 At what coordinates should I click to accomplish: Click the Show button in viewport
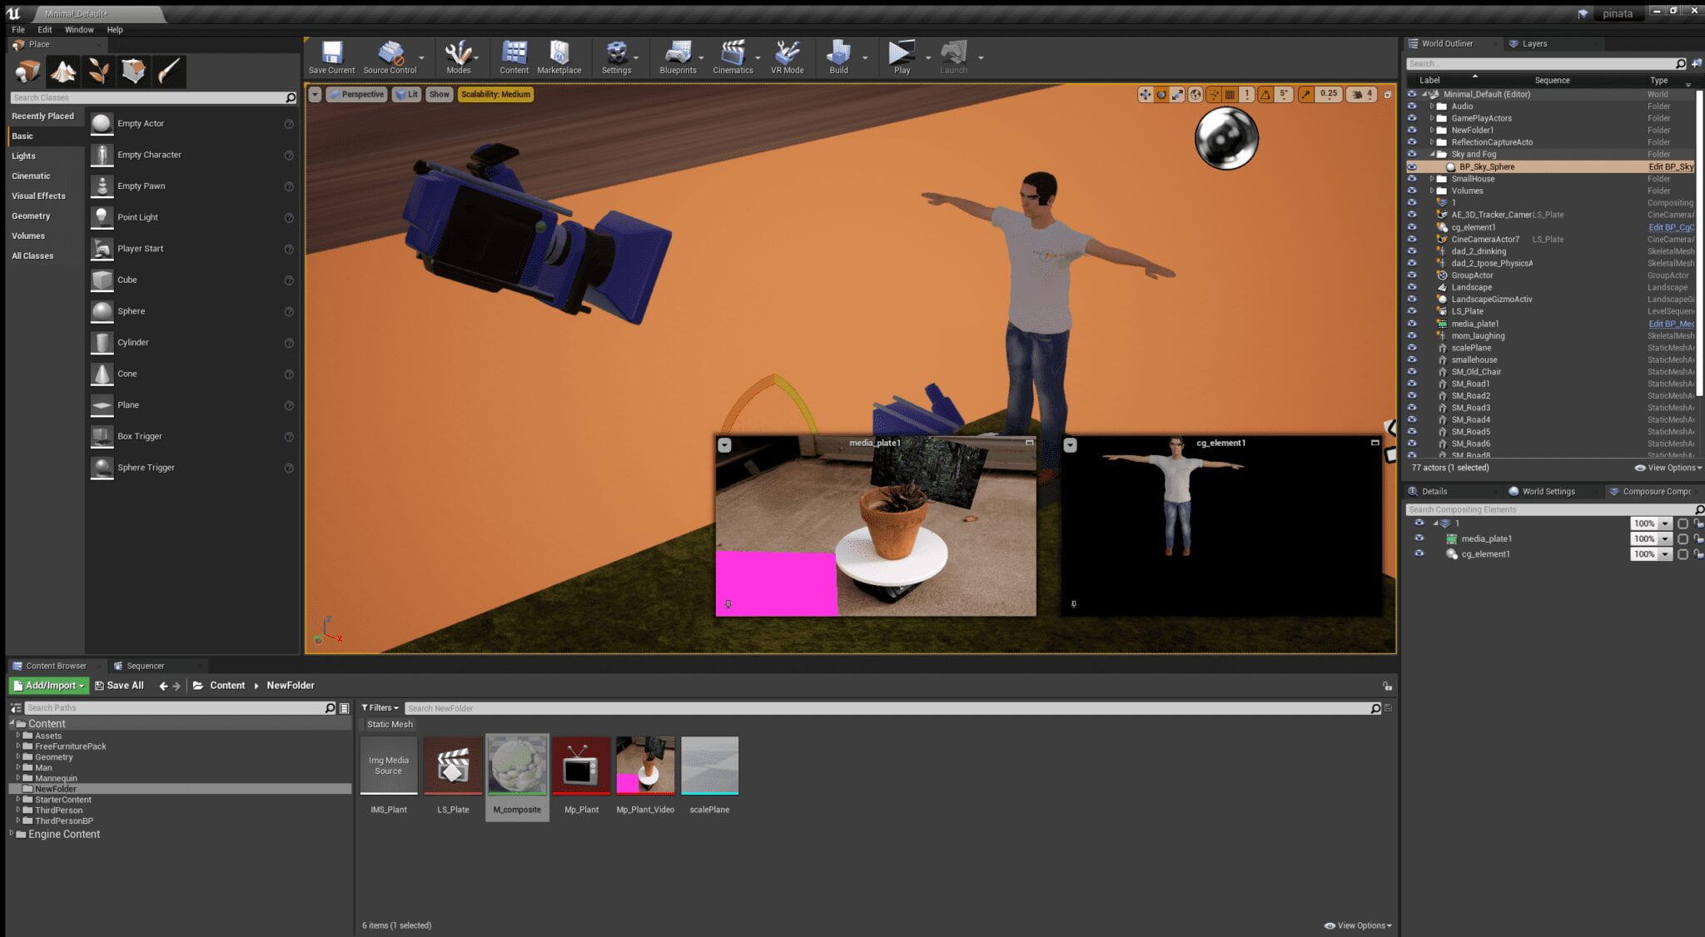pyautogui.click(x=439, y=94)
